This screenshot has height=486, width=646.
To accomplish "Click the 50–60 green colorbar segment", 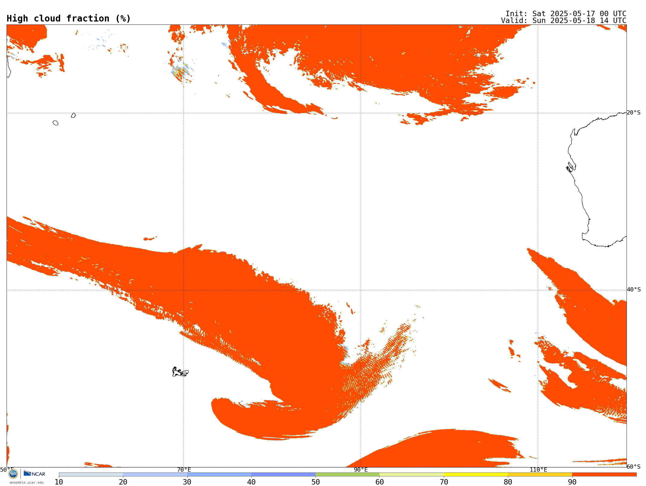I will point(348,475).
